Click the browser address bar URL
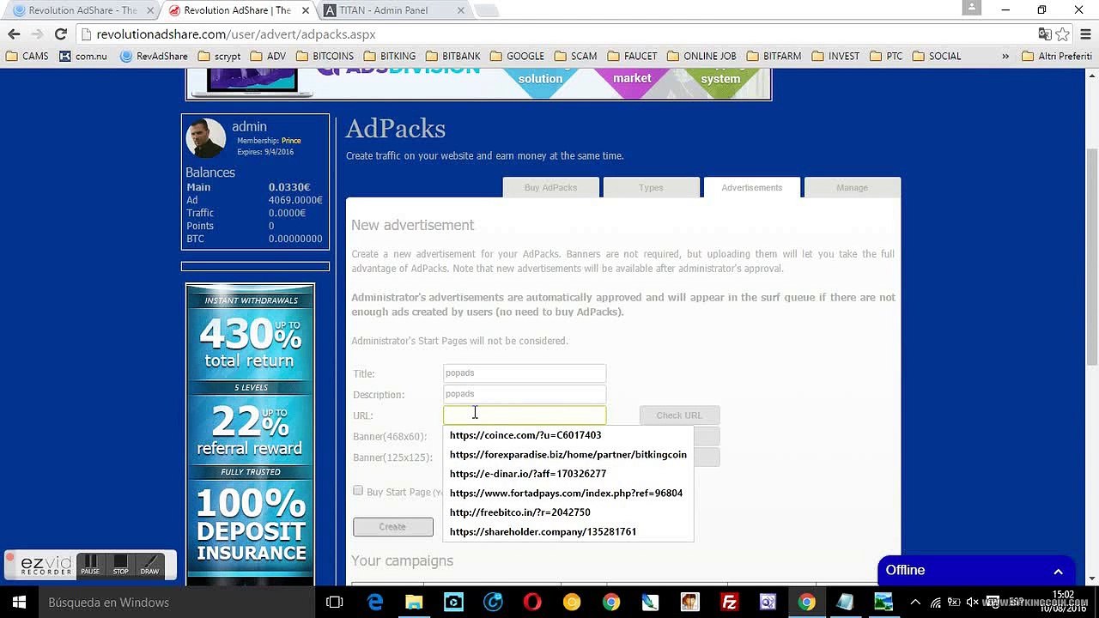 [235, 34]
